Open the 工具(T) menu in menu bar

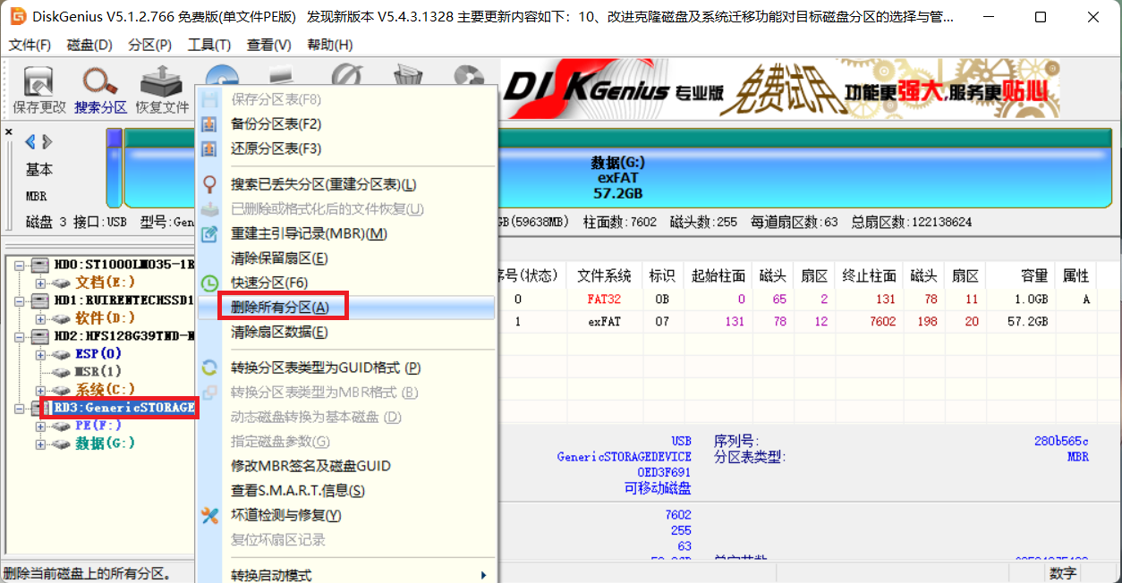208,45
